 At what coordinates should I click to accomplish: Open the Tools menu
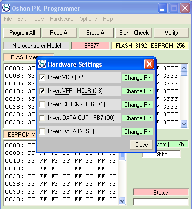click(38, 19)
